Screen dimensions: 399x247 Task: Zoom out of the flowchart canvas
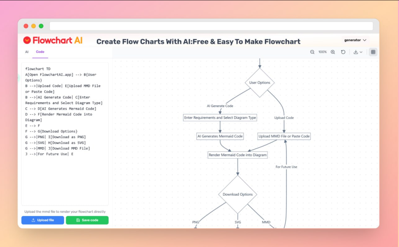pos(312,52)
